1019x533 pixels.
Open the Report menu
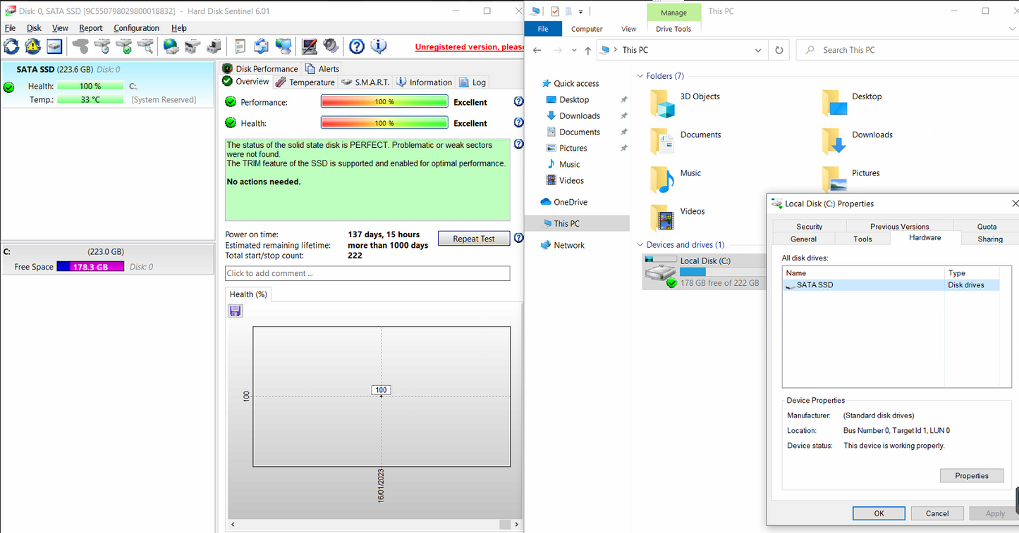click(x=90, y=28)
